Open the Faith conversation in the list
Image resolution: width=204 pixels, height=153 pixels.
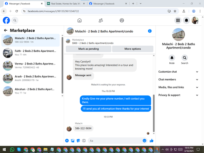pos(31,53)
